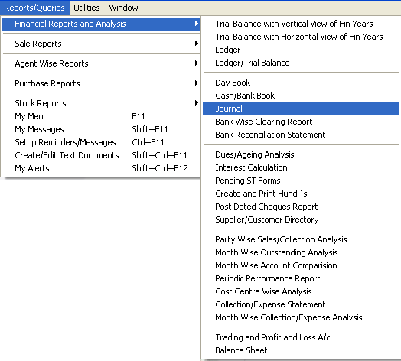Open Setup Reminders/Messages
Screen dimensions: 401x361
pos(101,142)
